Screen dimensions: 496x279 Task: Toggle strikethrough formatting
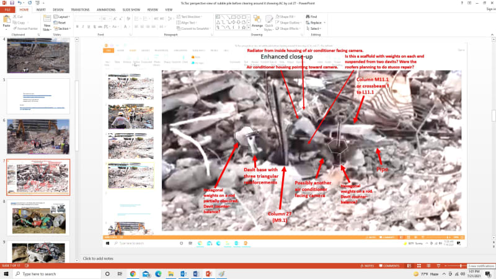pyautogui.click(x=100, y=27)
